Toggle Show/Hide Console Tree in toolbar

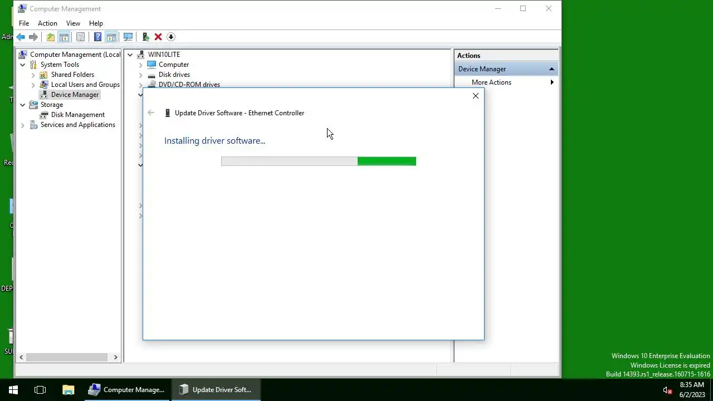click(x=64, y=37)
